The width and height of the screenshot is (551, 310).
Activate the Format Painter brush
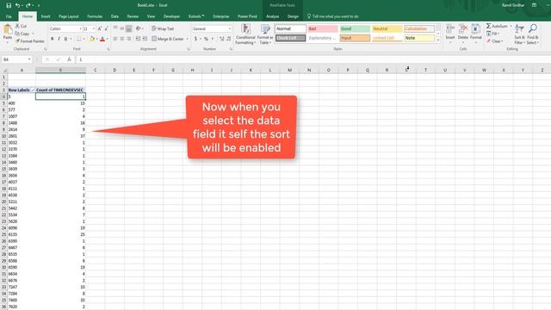coord(17,41)
